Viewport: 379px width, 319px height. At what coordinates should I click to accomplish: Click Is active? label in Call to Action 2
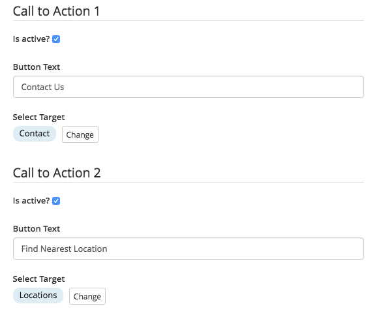click(31, 200)
